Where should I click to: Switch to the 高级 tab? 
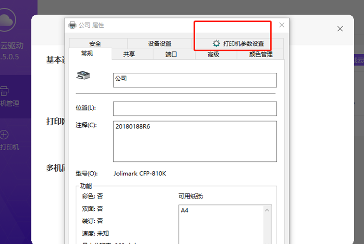click(213, 54)
